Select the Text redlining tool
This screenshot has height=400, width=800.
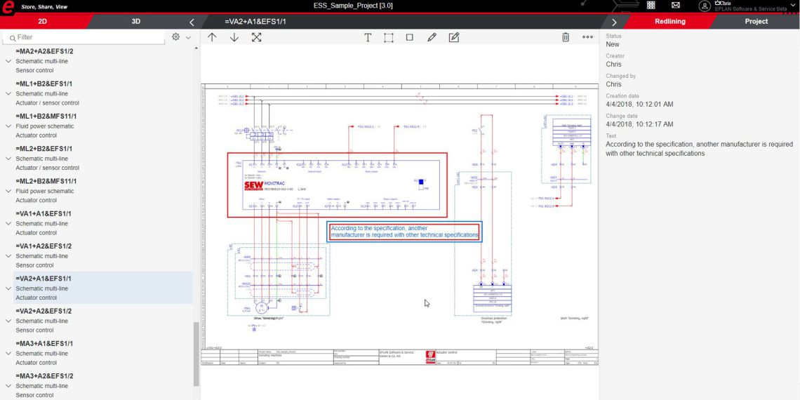coord(367,37)
